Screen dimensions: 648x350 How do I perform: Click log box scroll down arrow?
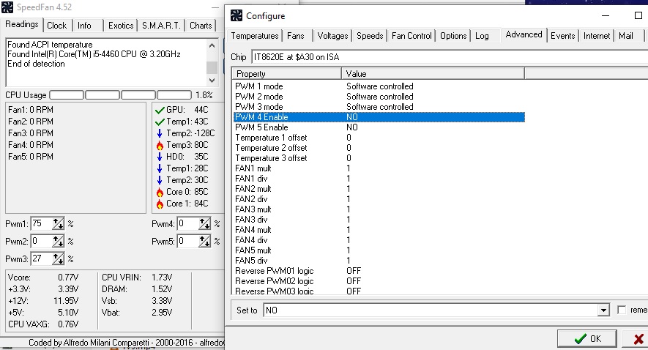212,80
